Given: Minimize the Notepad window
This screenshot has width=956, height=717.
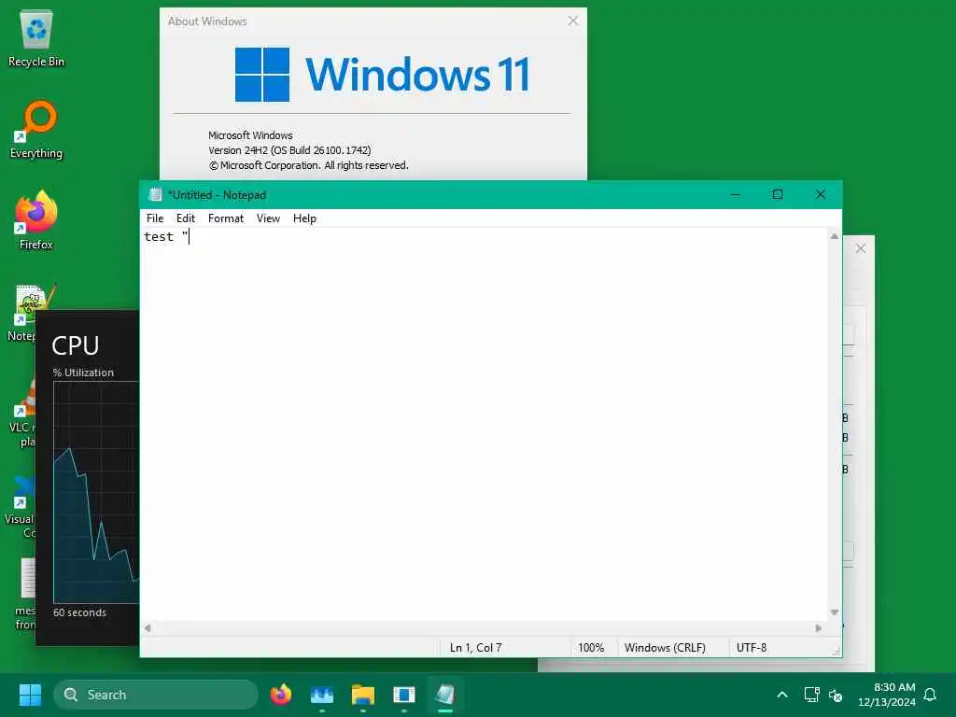Looking at the screenshot, I should tap(736, 194).
